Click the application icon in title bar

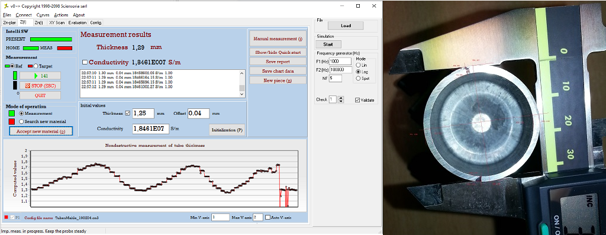point(5,6)
